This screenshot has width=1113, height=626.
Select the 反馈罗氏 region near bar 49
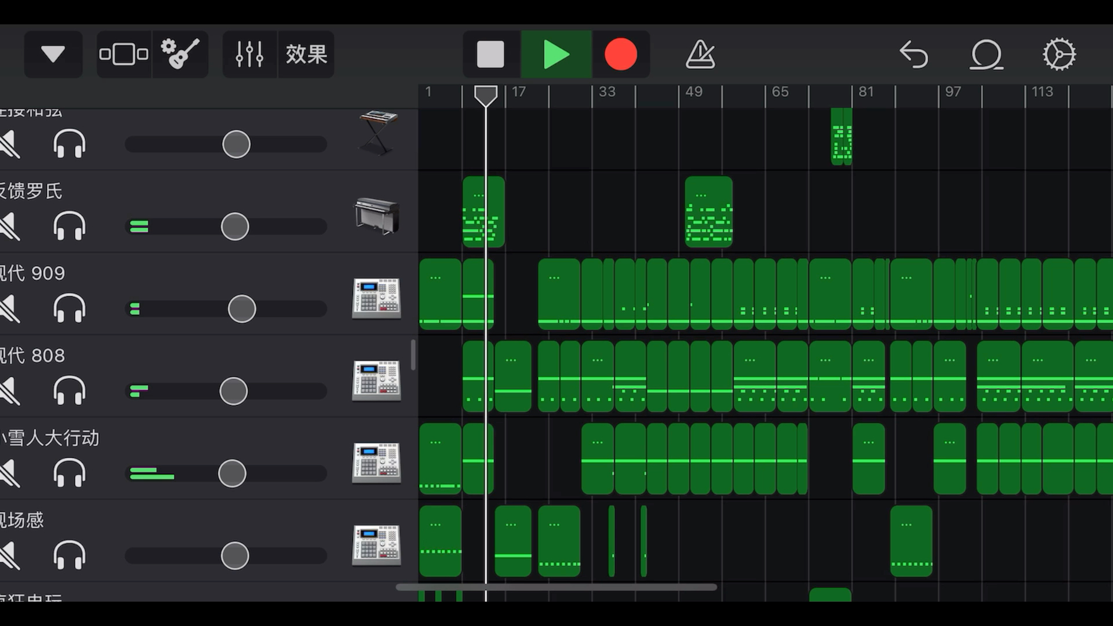pyautogui.click(x=708, y=212)
